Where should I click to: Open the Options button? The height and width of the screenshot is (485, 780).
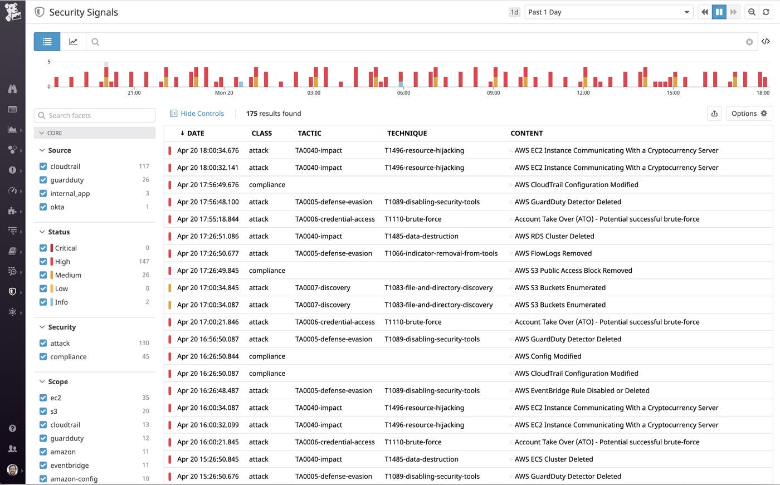[x=749, y=114]
